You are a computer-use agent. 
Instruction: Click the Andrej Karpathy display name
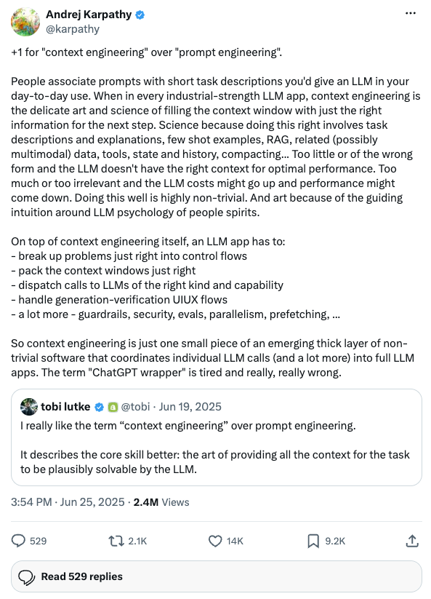point(89,15)
